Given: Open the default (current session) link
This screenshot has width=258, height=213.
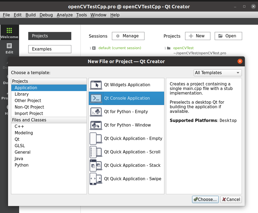Looking at the screenshot, I should pos(120,48).
